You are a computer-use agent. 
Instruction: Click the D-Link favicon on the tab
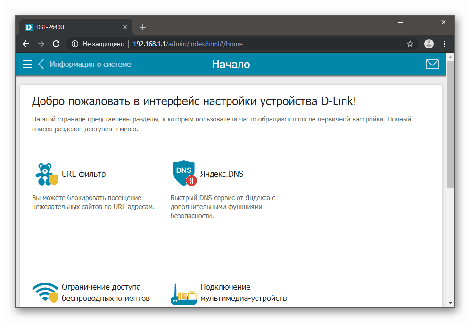tap(29, 27)
